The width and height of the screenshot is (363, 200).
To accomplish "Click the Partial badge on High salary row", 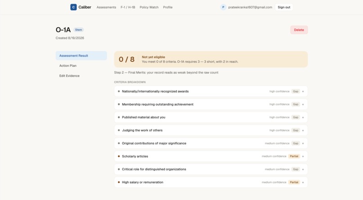I will click(x=294, y=182).
